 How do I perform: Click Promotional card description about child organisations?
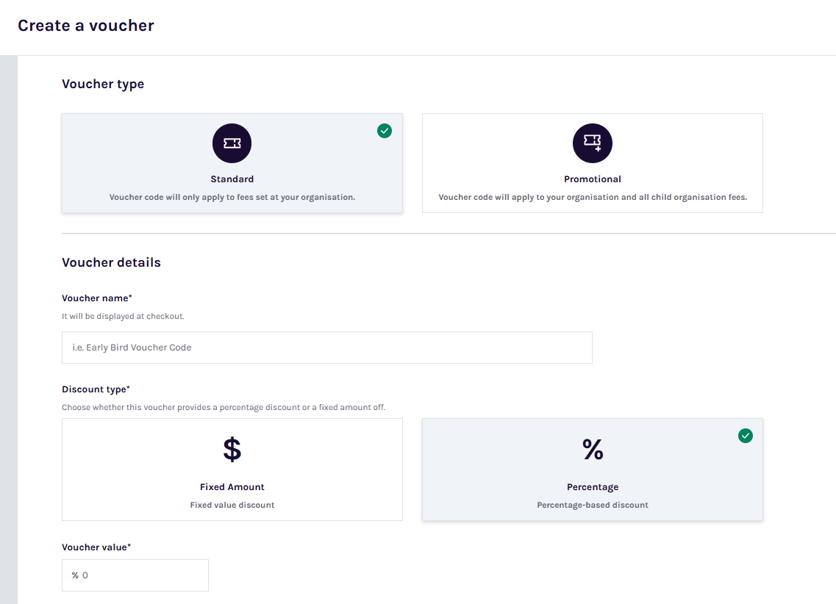pos(592,197)
